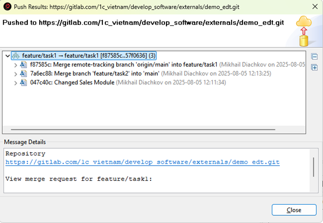
Task: Click the Message Details vertical scrollbar
Action: point(313,167)
